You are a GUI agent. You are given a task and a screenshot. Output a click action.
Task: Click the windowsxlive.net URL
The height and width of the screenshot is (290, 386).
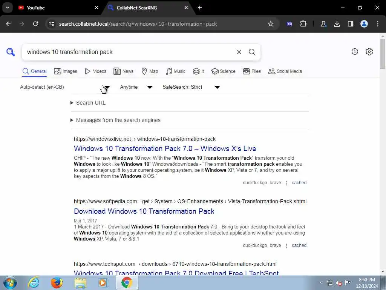pos(145,139)
